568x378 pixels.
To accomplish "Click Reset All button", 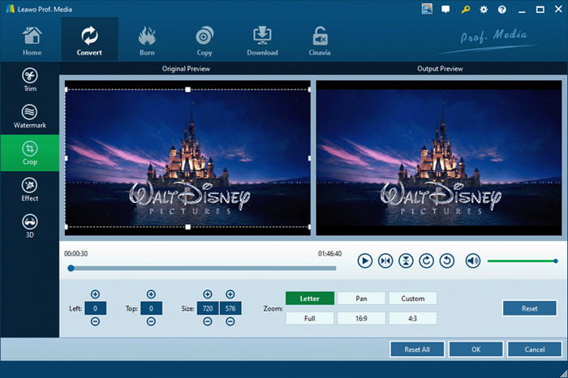I will pos(417,350).
